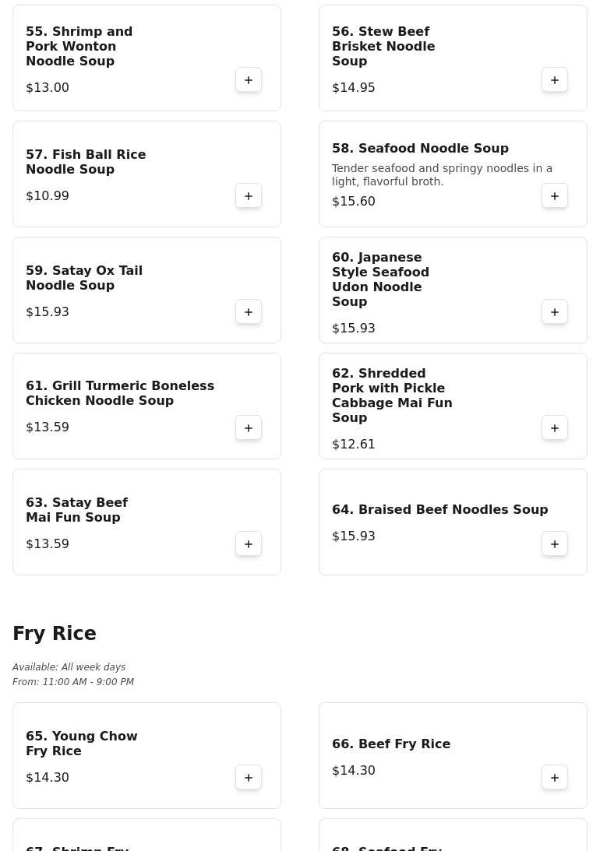Open Fish Ball Rice Noodle Soup title

coord(86,162)
